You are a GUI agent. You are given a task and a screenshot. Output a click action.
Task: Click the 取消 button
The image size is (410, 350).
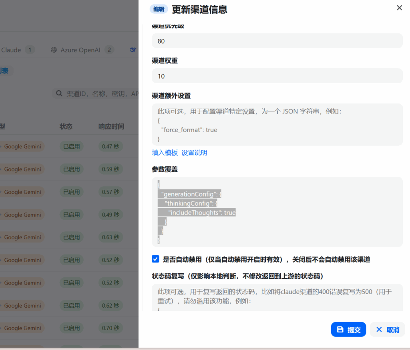coord(387,330)
